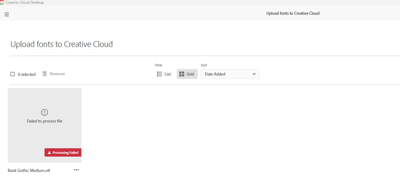Screen dimensions: 400x179
Task: Click the Sort label
Action: (204, 65)
